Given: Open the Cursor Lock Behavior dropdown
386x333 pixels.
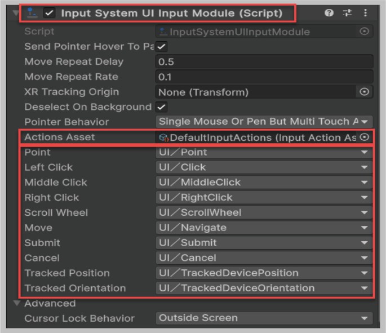Looking at the screenshot, I should point(264,318).
